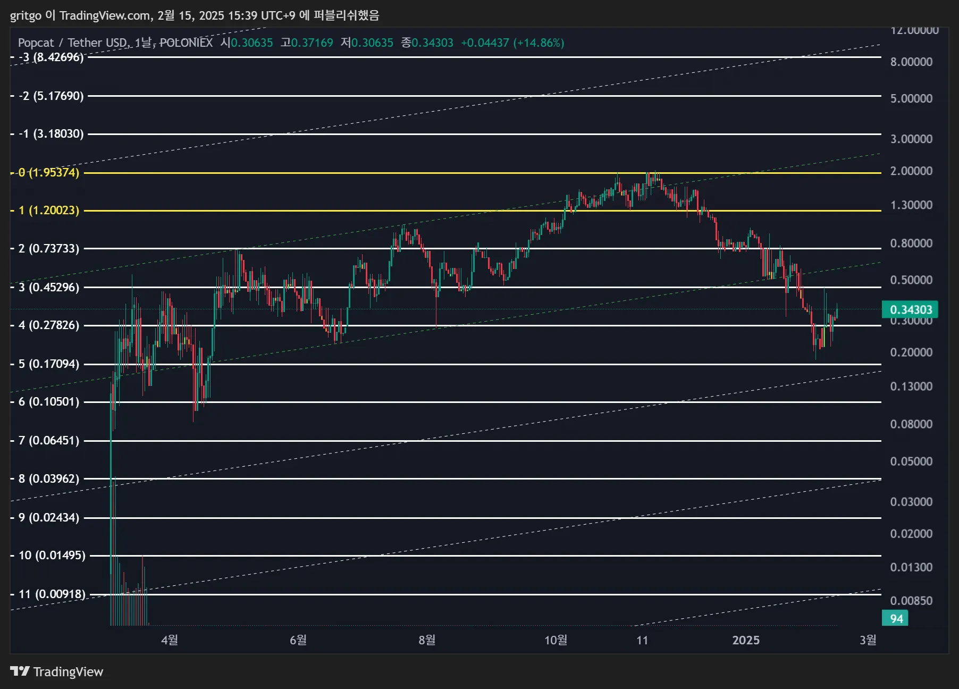
Task: Click the POLONIEX exchange name in header
Action: point(186,43)
